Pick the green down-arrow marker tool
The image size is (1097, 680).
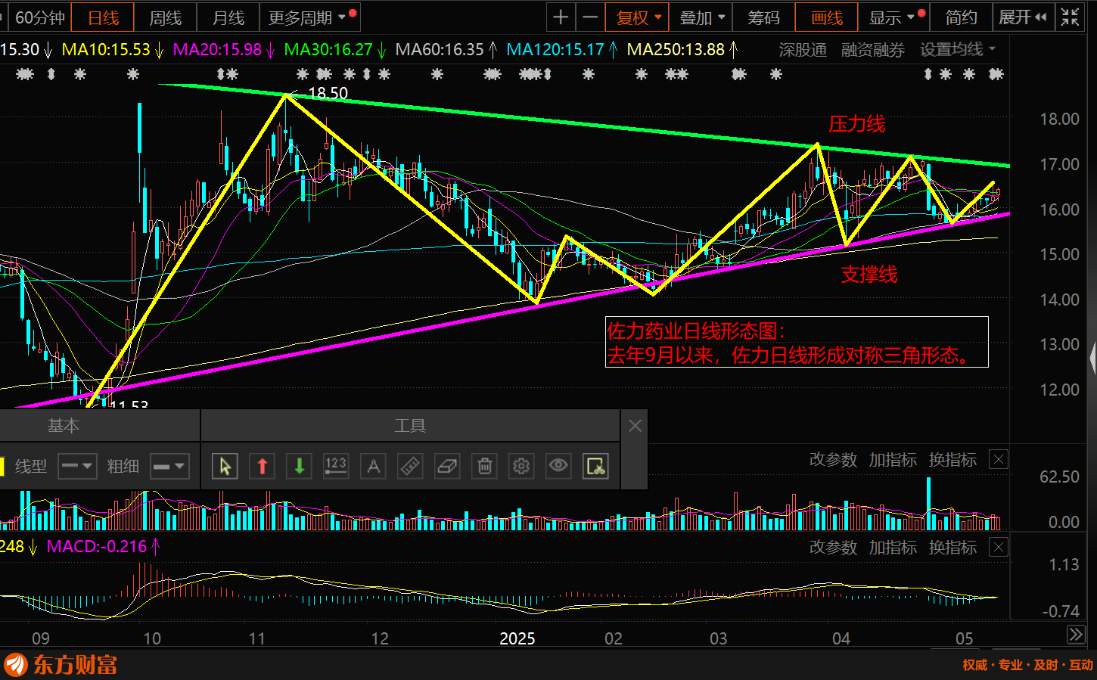pos(300,466)
